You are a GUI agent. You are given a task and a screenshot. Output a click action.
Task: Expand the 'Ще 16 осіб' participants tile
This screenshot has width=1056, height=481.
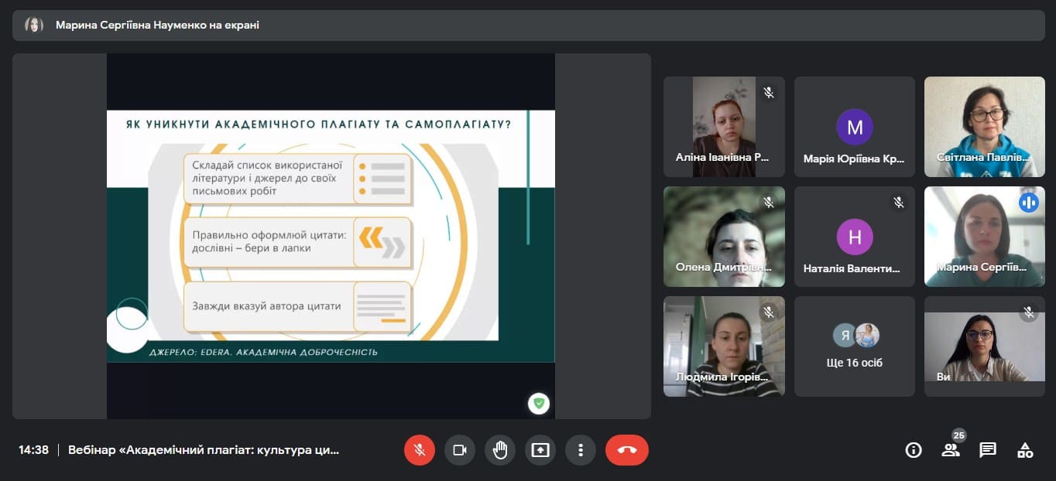pos(855,346)
